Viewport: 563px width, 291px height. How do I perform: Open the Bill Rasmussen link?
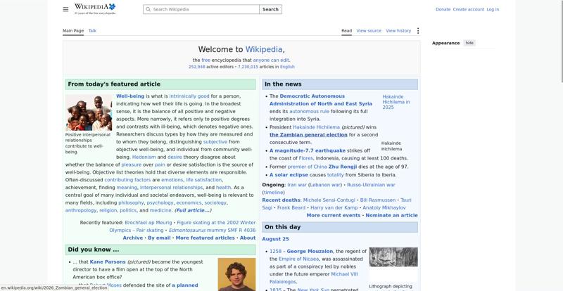(x=378, y=200)
